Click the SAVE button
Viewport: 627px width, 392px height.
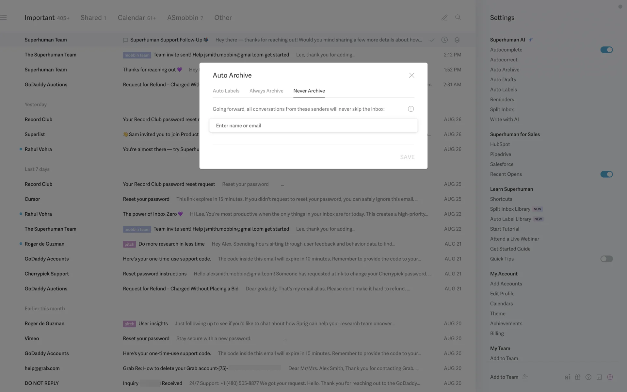407,157
